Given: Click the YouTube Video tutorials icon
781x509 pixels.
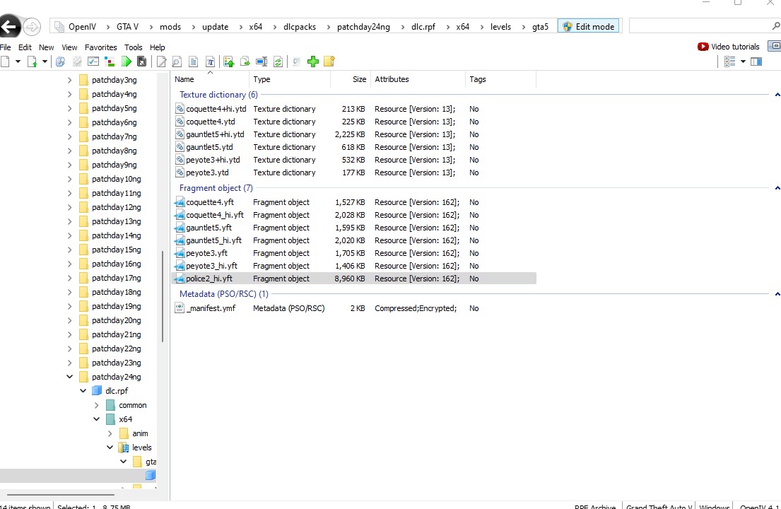Looking at the screenshot, I should [x=703, y=47].
